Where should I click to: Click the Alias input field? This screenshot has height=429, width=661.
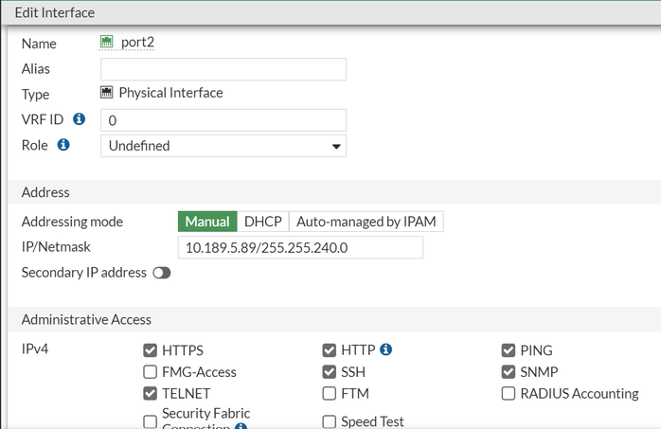click(x=223, y=69)
